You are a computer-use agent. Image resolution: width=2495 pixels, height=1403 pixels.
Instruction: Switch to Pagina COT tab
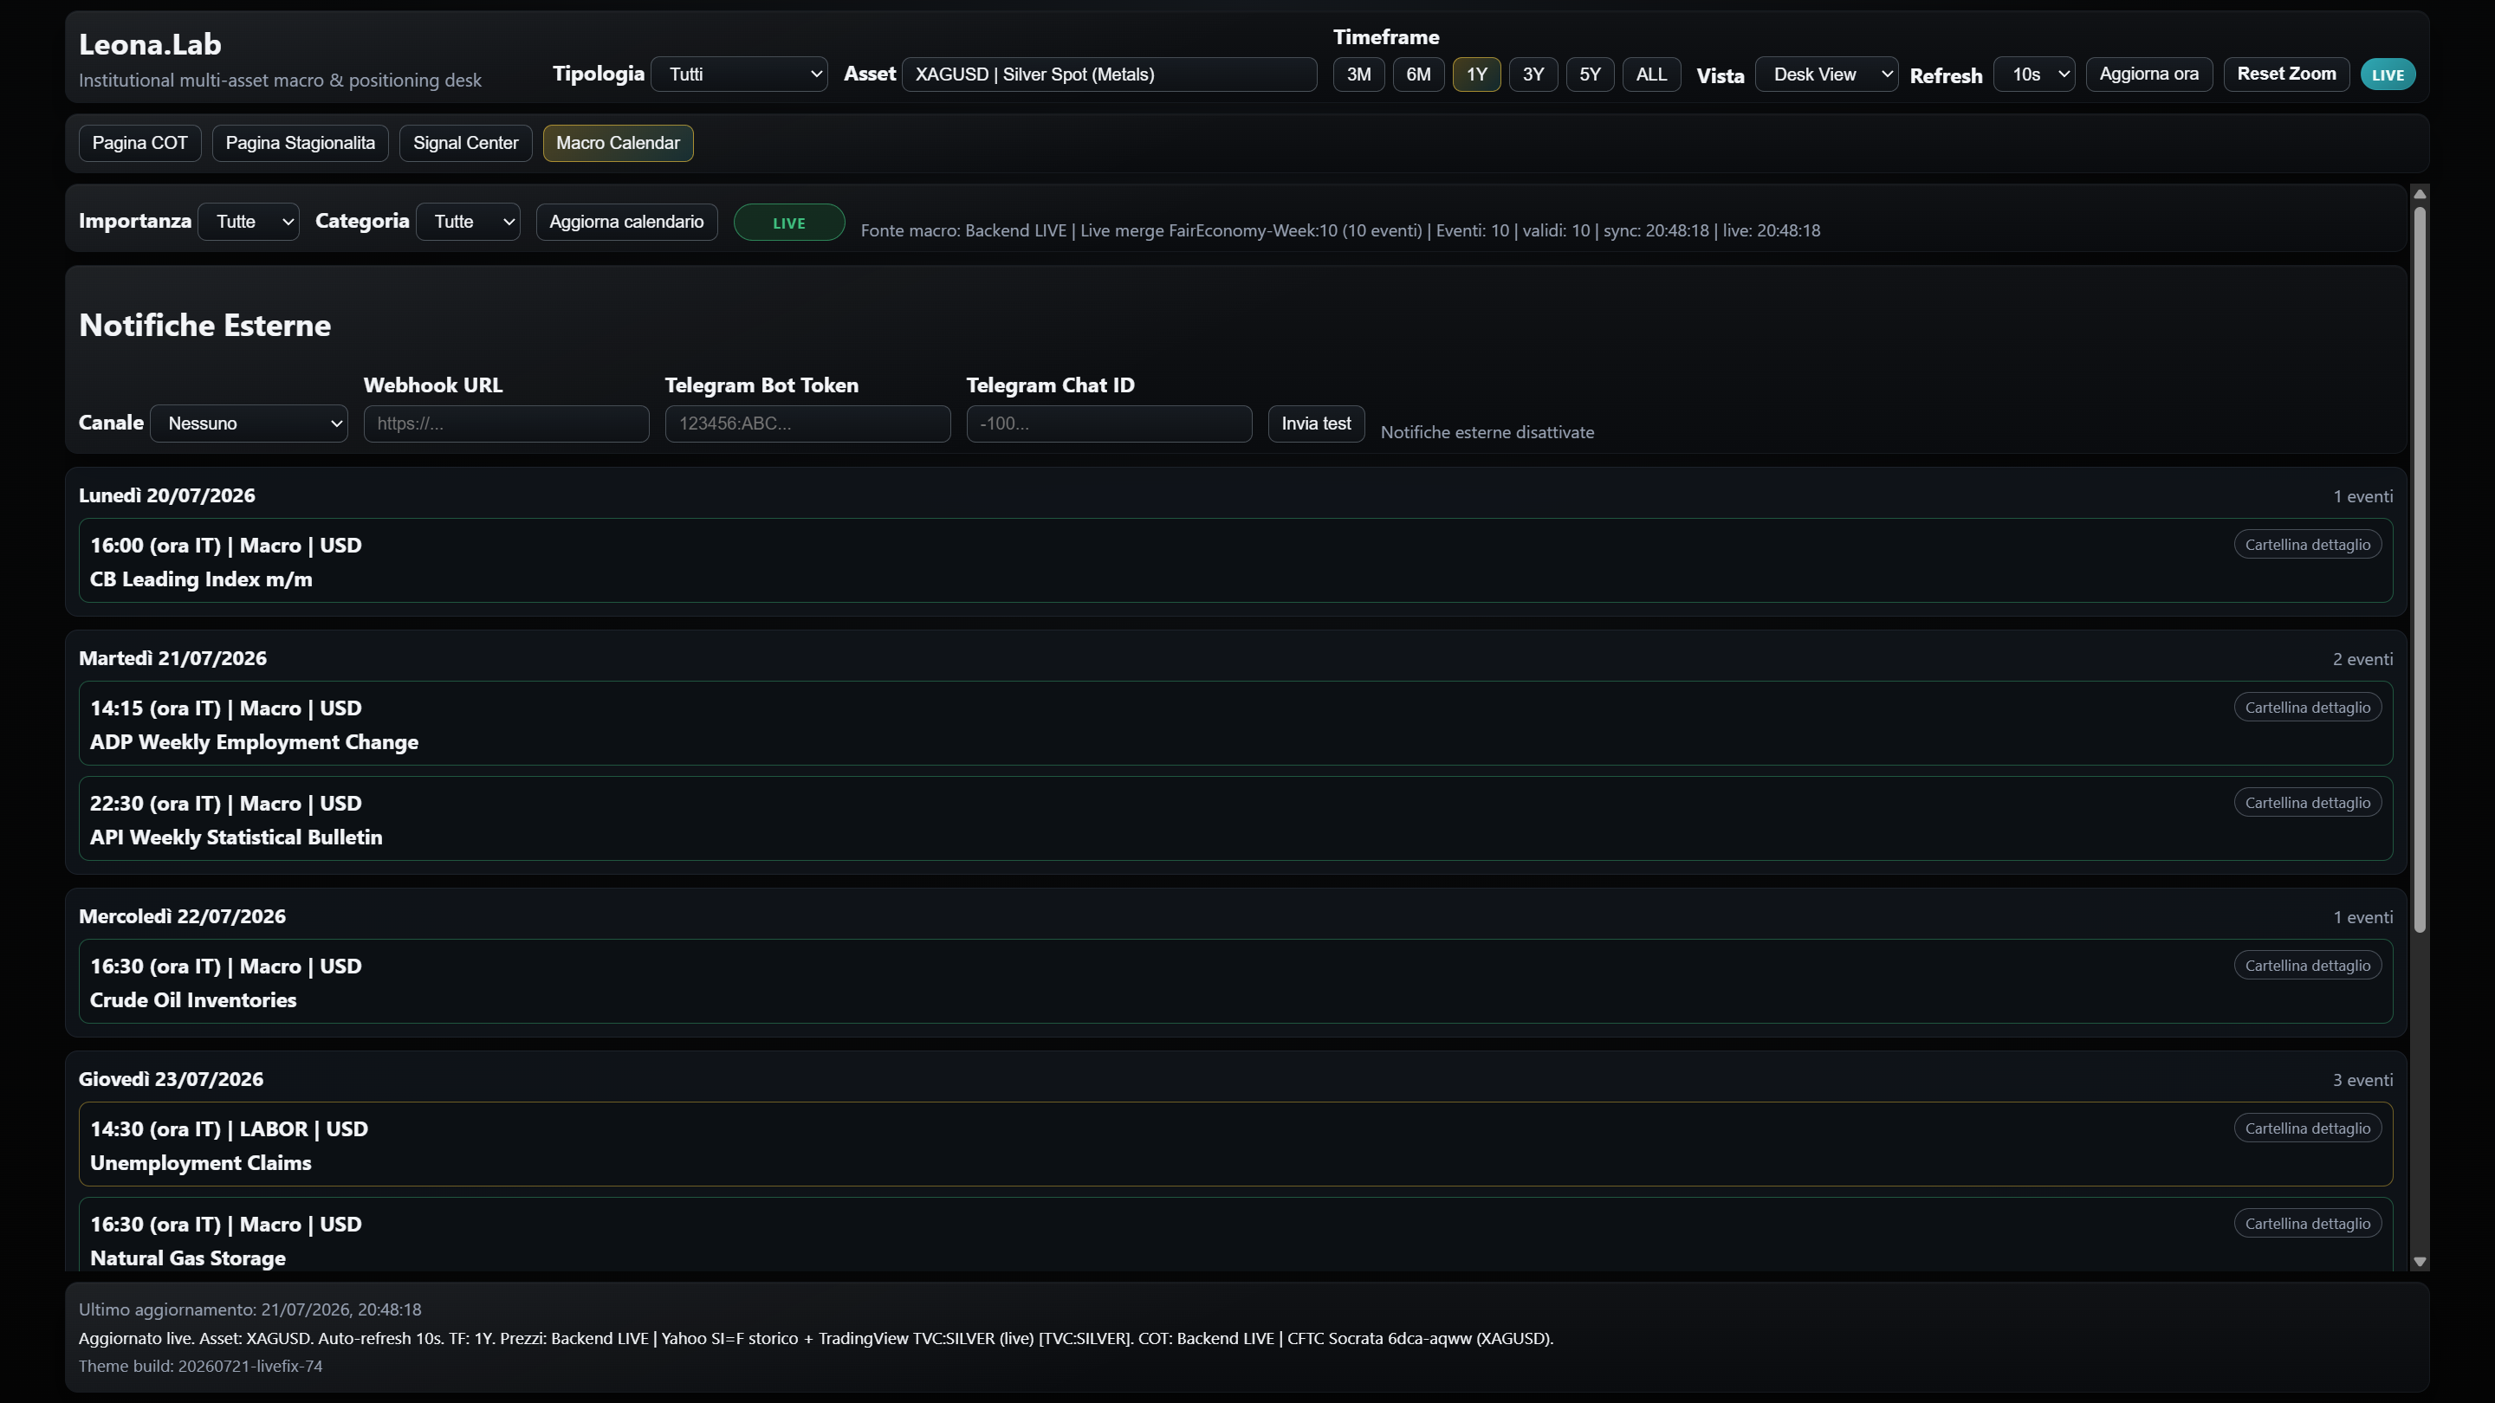click(139, 143)
